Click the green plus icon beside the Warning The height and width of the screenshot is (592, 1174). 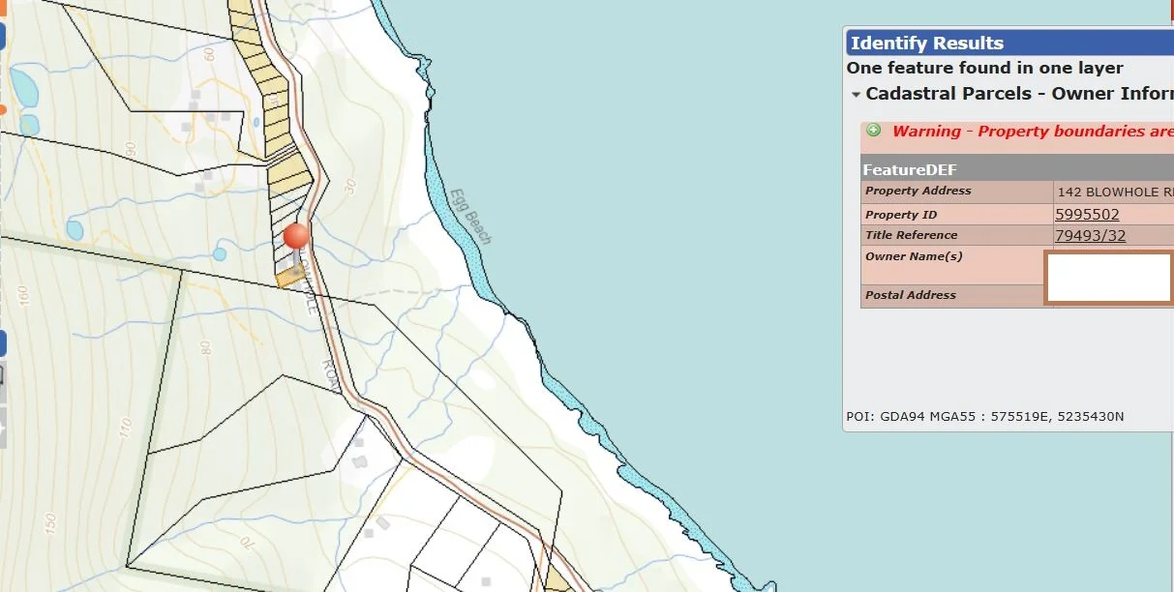click(x=873, y=131)
